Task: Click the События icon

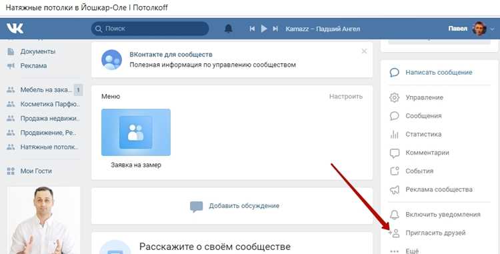Action: pos(395,171)
